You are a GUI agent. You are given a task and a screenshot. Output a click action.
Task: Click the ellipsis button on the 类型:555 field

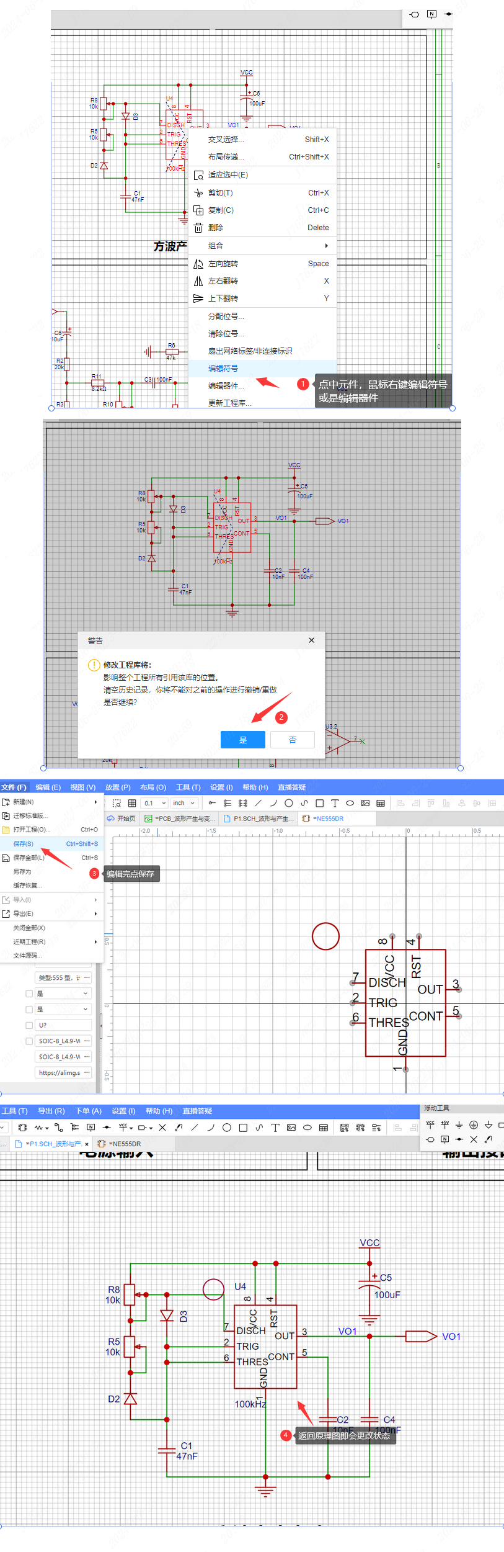[87, 978]
